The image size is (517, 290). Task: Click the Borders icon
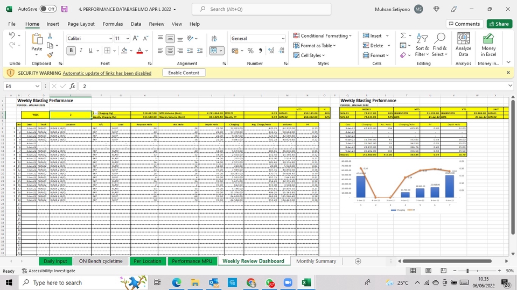point(107,51)
